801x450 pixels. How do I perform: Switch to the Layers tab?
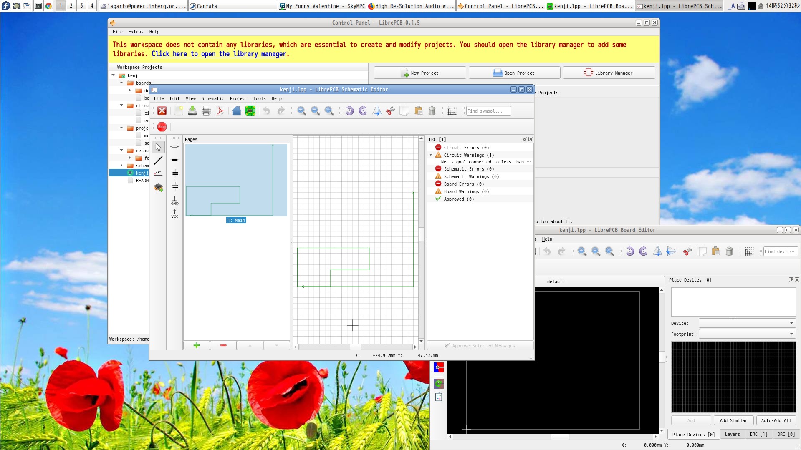click(x=732, y=435)
